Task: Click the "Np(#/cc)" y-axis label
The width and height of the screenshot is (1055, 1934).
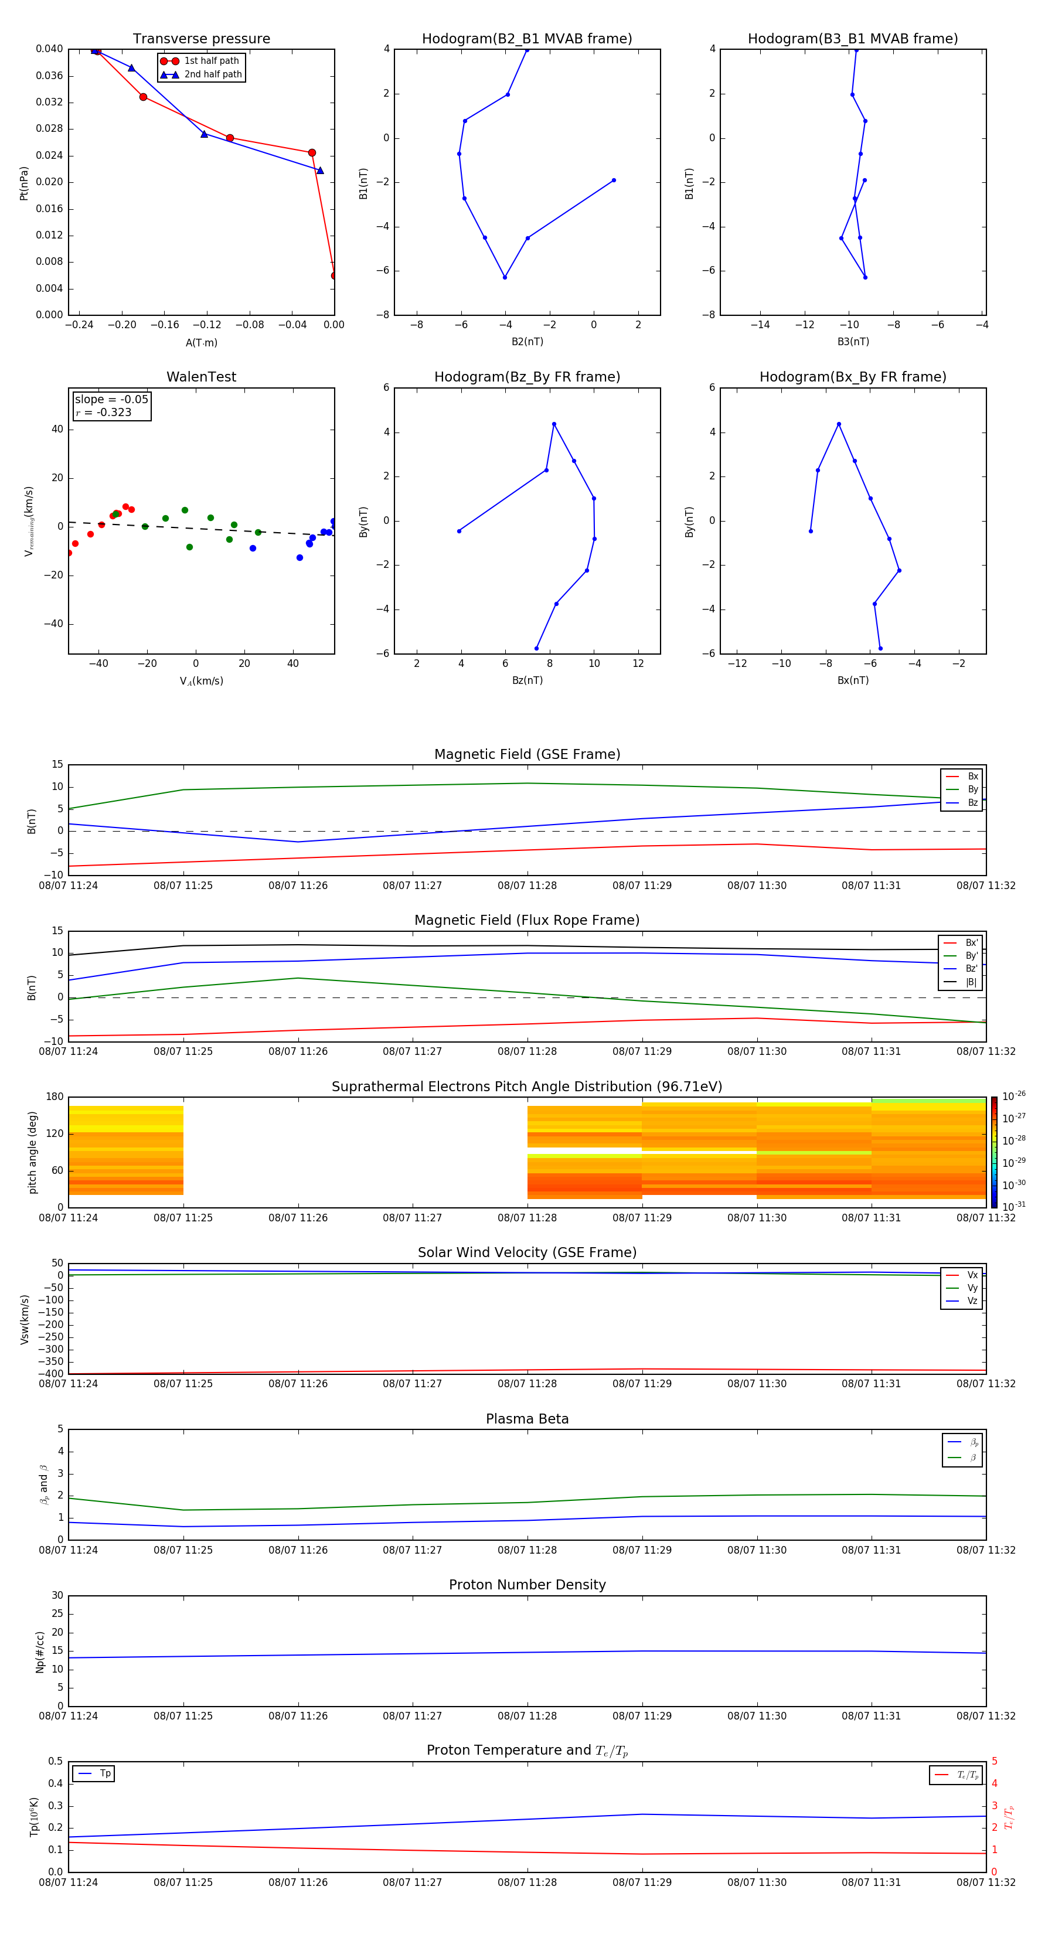Action: (39, 1652)
